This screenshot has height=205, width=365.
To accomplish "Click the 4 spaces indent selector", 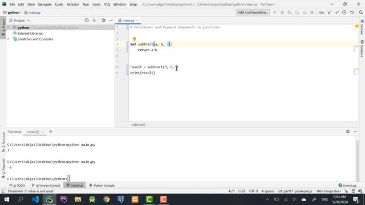I will click(x=268, y=191).
